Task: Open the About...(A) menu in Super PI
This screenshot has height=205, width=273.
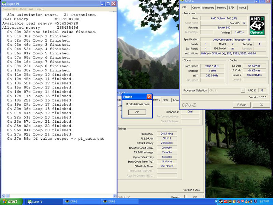Action: 26,9
